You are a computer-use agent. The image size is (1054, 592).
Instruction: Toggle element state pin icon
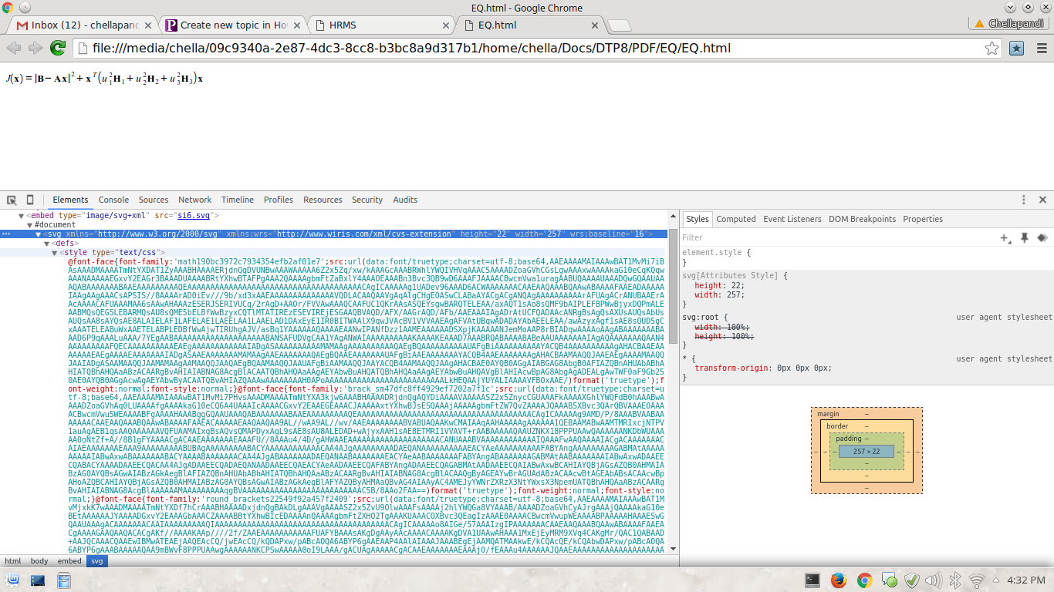click(1025, 238)
